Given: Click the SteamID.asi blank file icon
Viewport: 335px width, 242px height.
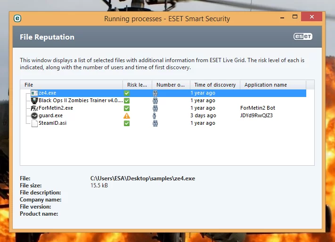Looking at the screenshot, I should pos(34,123).
